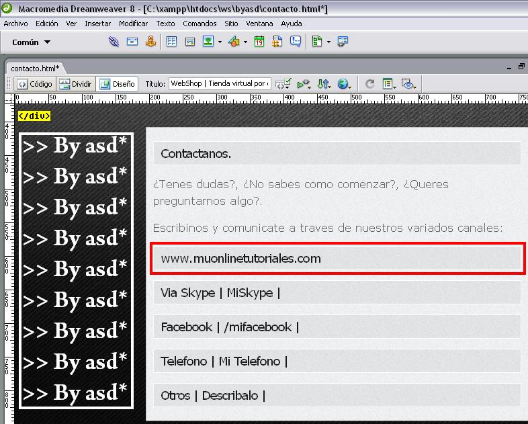Click the Validate markup icon
This screenshot has width=528, height=424.
coord(304,84)
